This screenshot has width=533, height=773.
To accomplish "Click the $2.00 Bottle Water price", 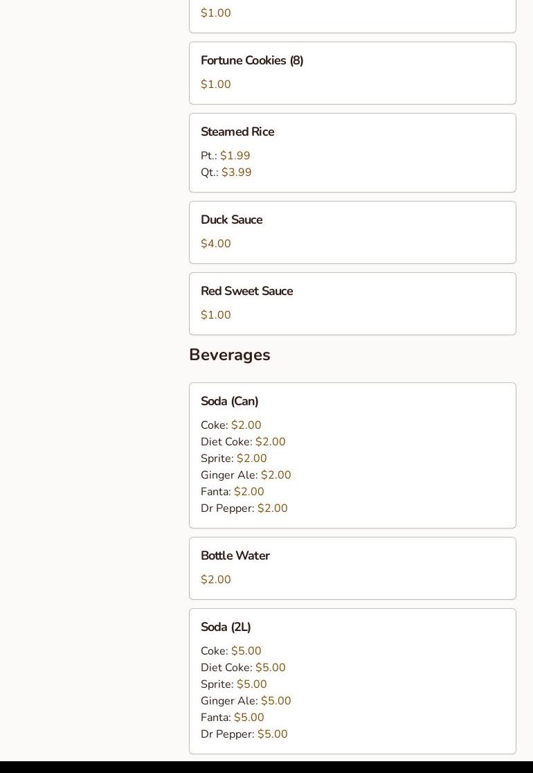I will (x=216, y=580).
